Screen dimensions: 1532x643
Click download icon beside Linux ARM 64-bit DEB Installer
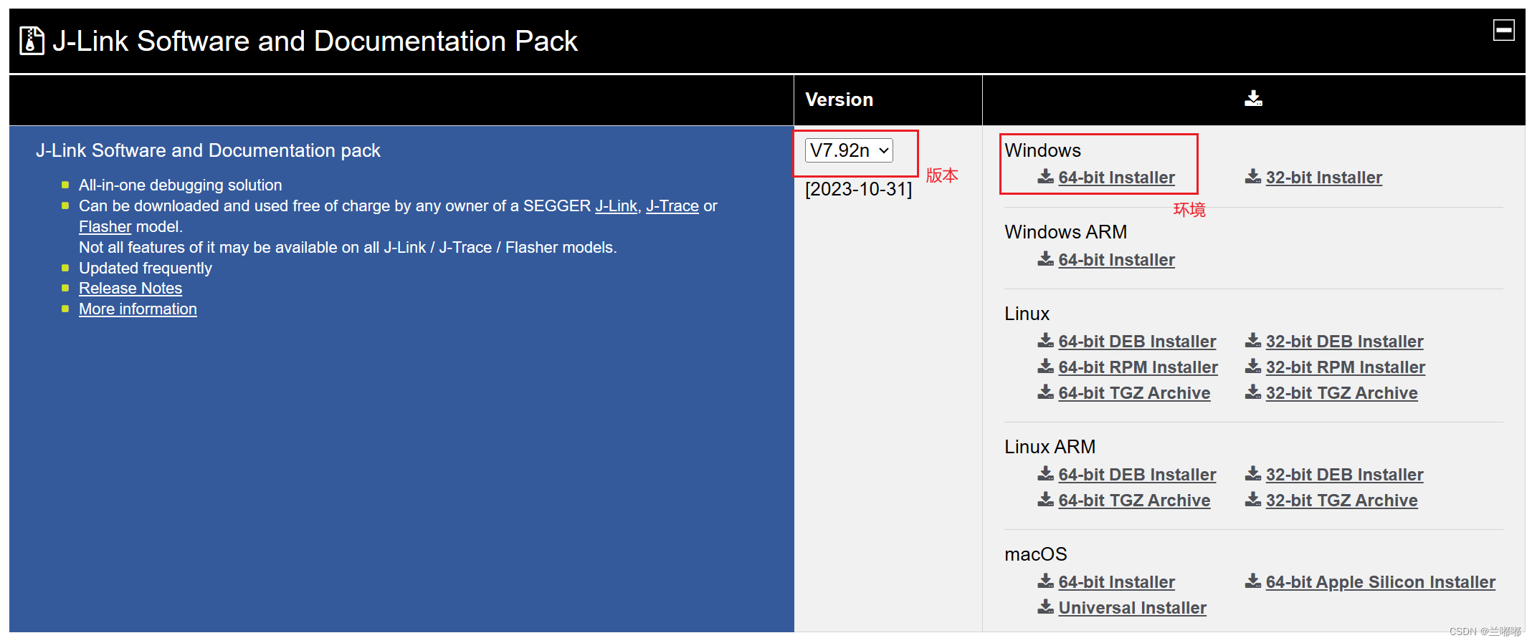(1046, 473)
